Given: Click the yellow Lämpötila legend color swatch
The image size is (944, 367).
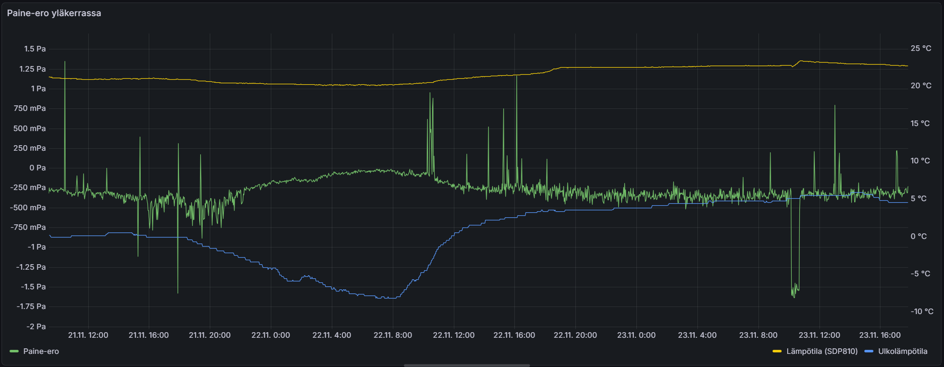Looking at the screenshot, I should 777,351.
